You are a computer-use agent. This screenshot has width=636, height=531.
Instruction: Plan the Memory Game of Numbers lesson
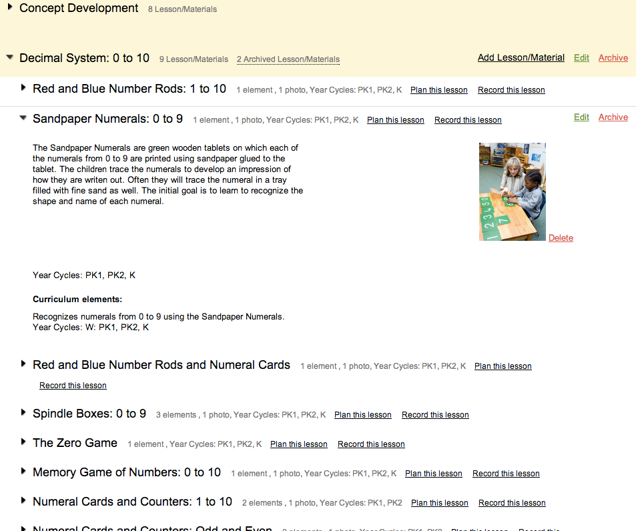pyautogui.click(x=434, y=474)
